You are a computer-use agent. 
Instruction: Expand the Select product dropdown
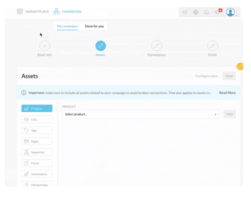(140, 114)
